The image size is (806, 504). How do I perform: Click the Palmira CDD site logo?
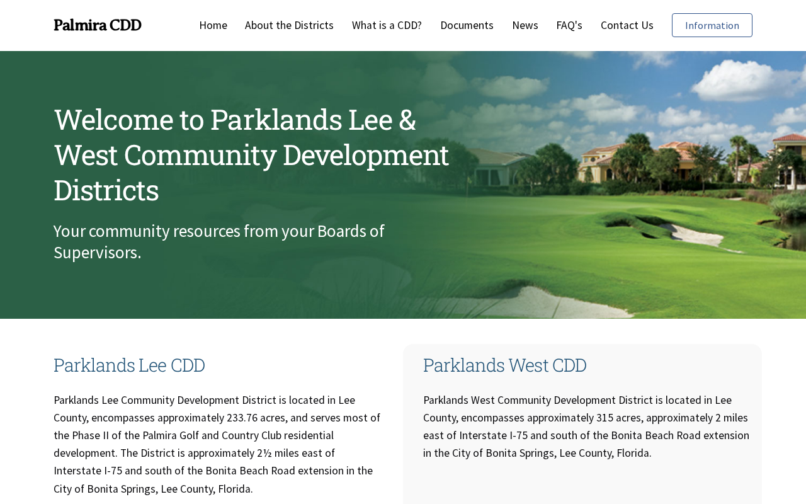tap(98, 25)
